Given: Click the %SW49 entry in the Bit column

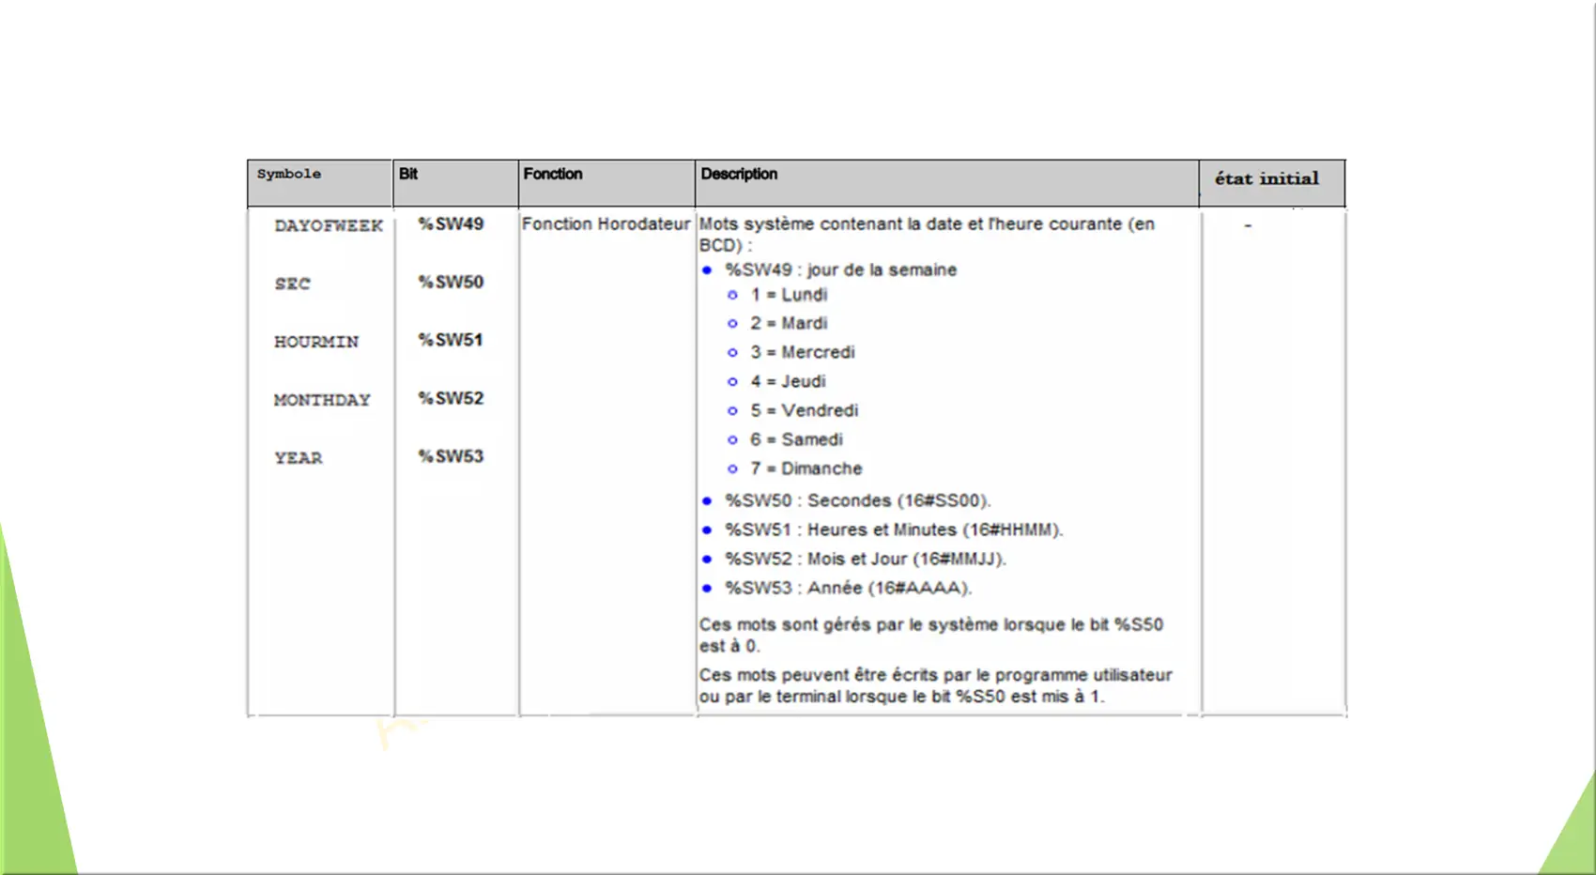Looking at the screenshot, I should click(x=451, y=224).
